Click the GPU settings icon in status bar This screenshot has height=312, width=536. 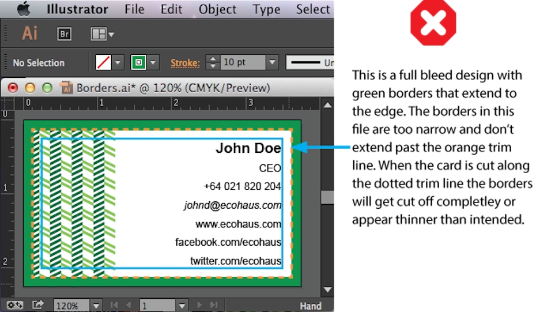tap(15, 305)
